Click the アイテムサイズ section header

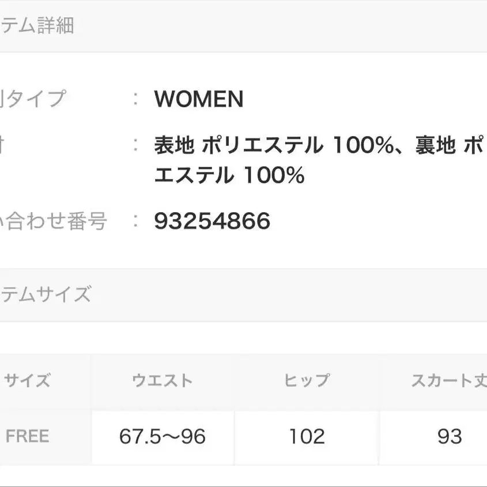[46, 295]
